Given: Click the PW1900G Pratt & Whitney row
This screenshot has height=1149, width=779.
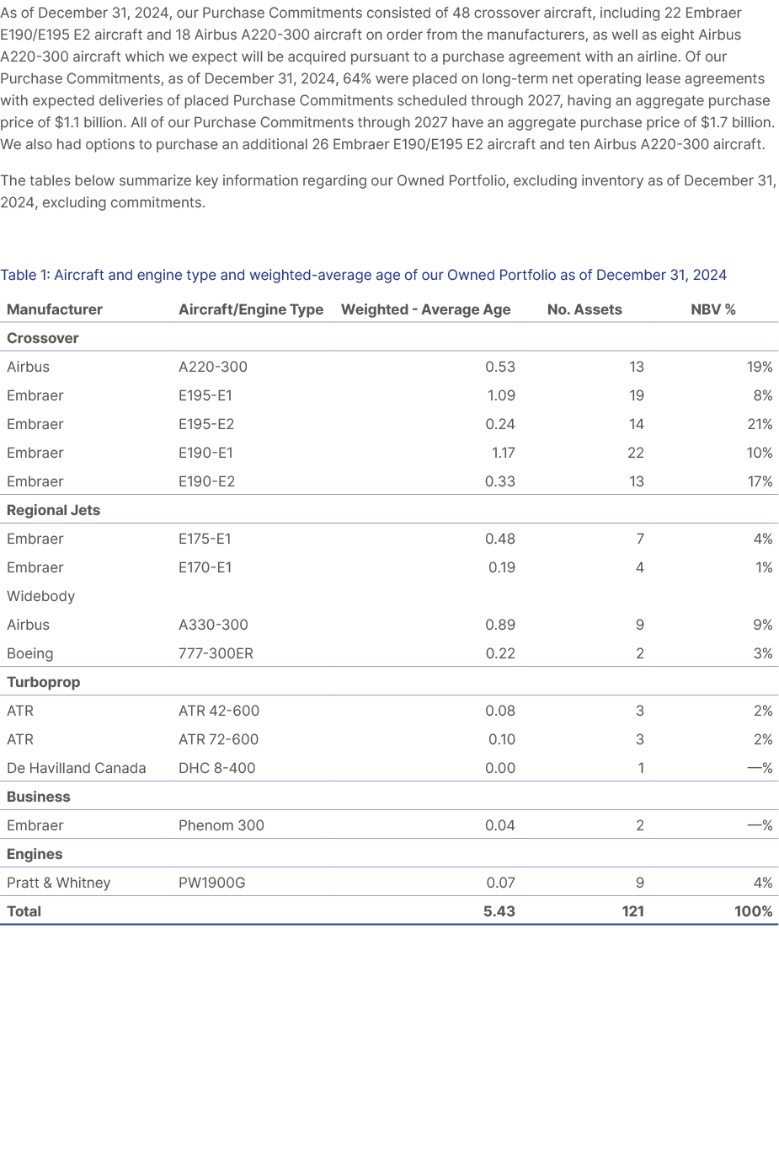Looking at the screenshot, I should coord(205,883).
